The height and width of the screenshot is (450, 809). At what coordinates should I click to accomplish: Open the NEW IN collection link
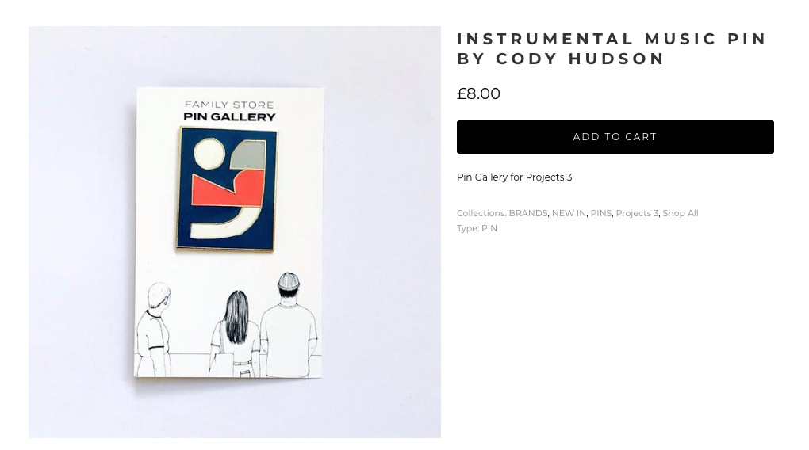569,213
